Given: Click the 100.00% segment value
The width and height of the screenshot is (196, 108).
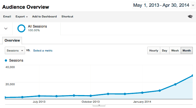Looking at the screenshot, I should coord(34,30).
